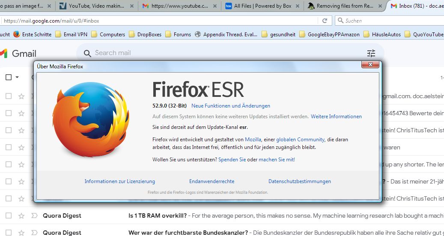Open the 'Endanwenderrechte' link
444x236 pixels.
(212, 181)
